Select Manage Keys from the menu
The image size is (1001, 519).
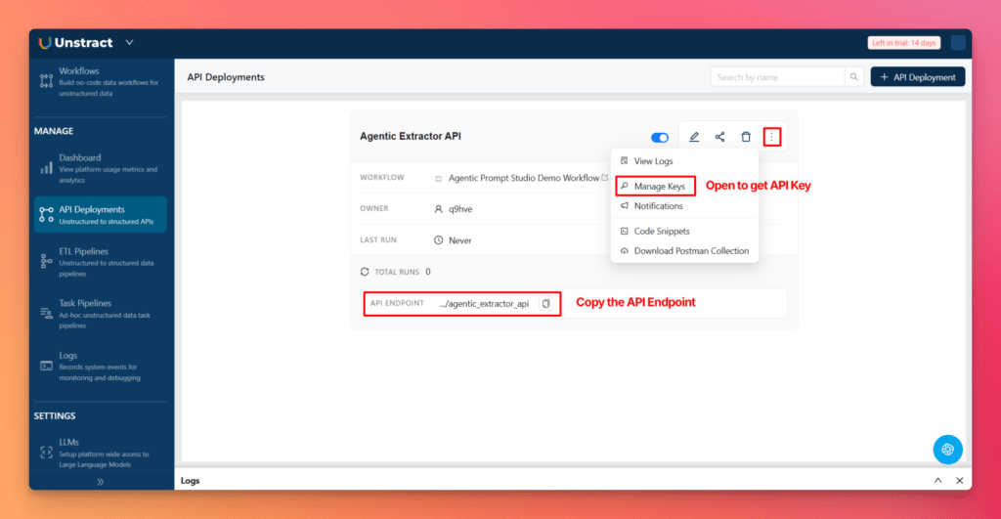coord(659,186)
